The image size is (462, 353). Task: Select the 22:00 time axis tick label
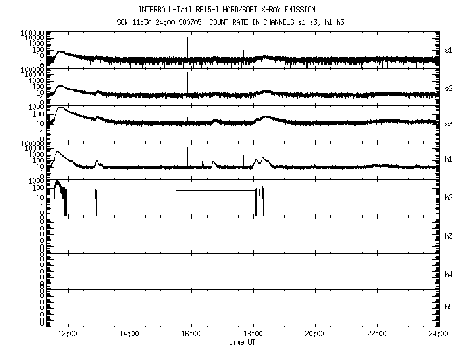(x=377, y=334)
